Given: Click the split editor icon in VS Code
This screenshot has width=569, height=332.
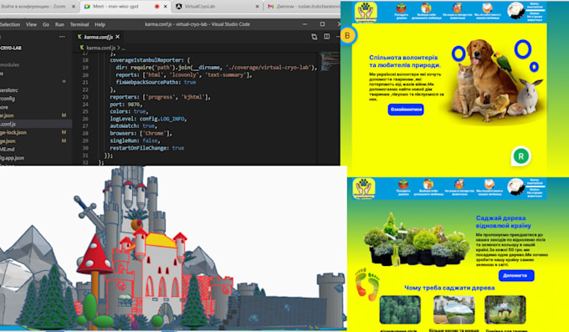Looking at the screenshot, I should [327, 37].
